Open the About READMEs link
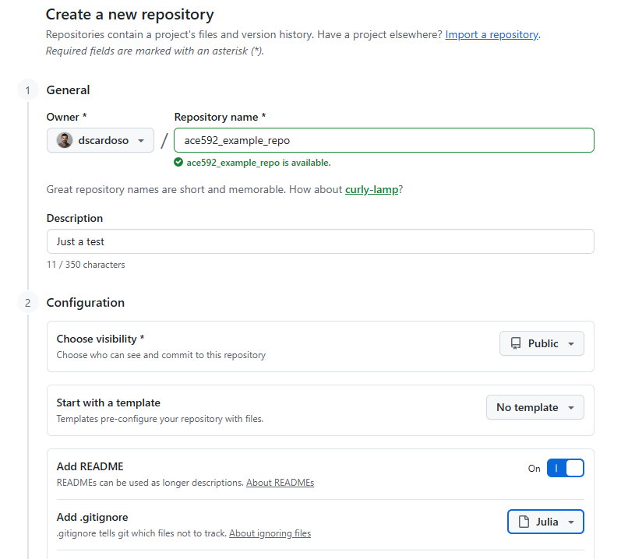This screenshot has height=559, width=621. [x=280, y=483]
